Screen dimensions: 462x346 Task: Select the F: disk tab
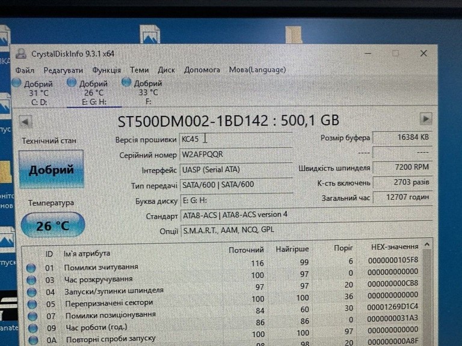point(148,92)
